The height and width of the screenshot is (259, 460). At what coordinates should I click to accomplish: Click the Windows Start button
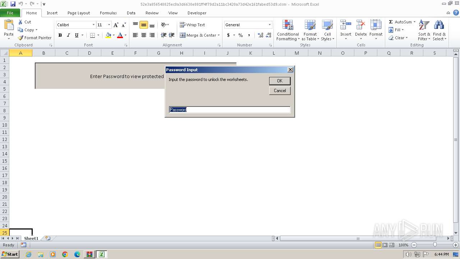tap(10, 254)
